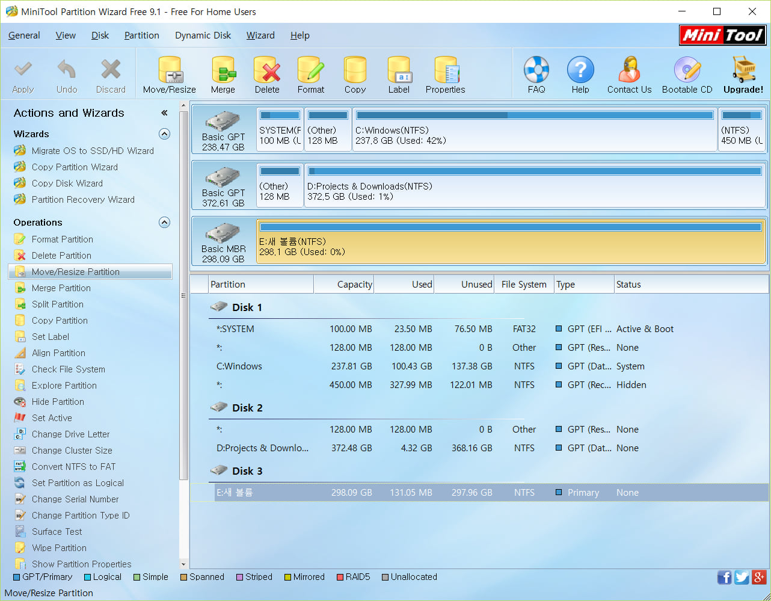Open Properties from the toolbar
771x601 pixels.
(x=446, y=70)
